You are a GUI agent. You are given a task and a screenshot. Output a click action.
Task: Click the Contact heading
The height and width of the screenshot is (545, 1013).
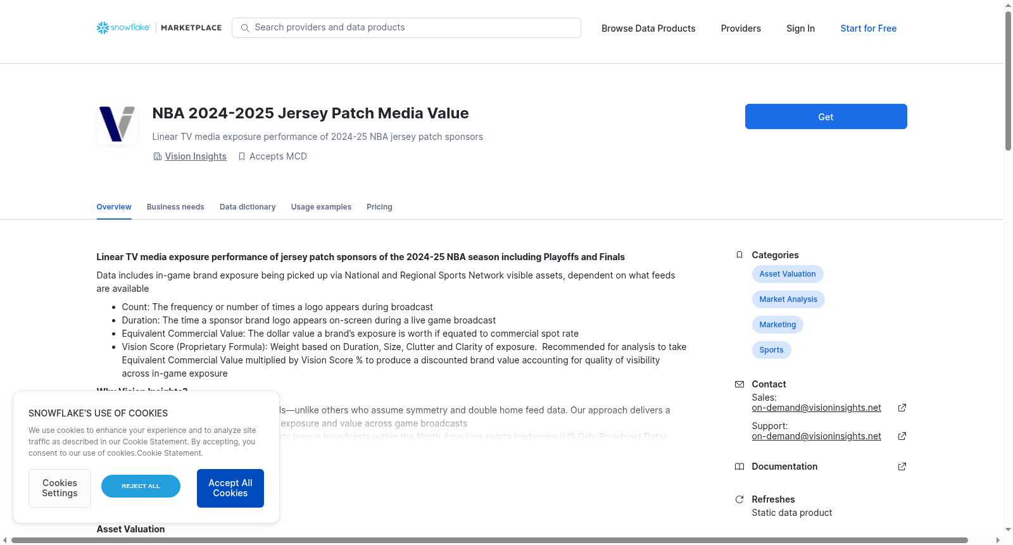point(769,384)
